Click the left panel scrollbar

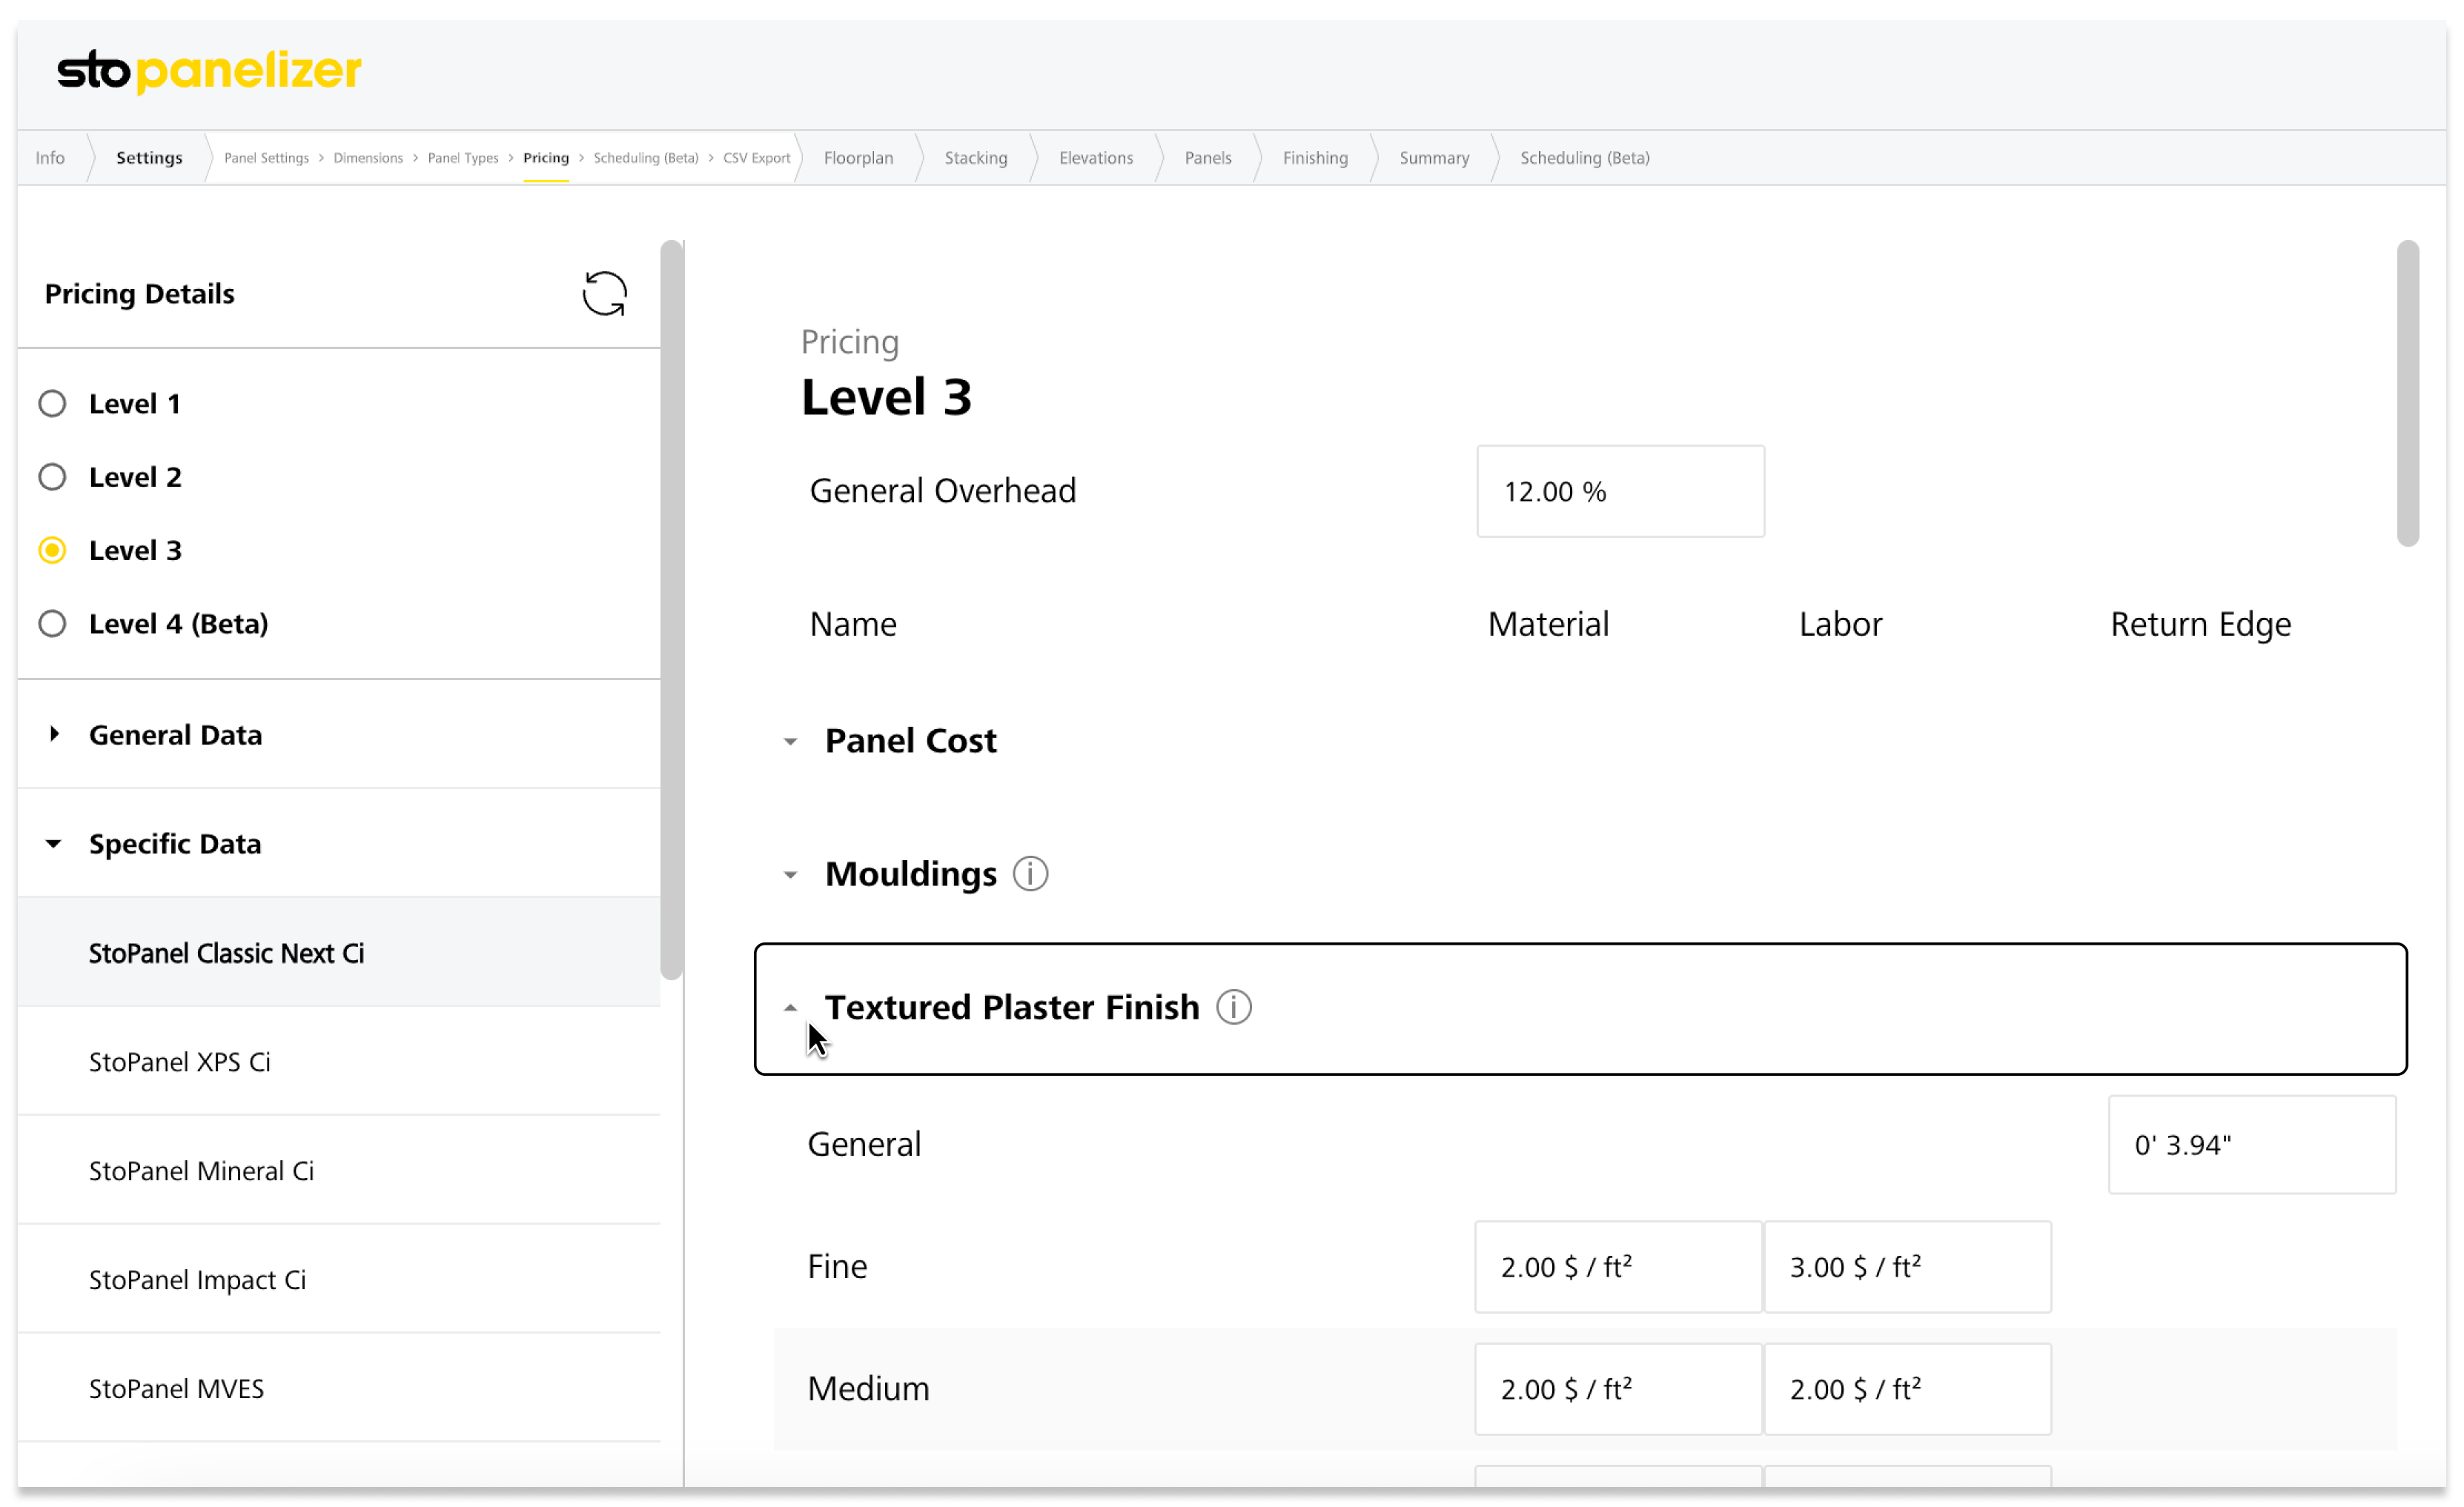(672, 610)
